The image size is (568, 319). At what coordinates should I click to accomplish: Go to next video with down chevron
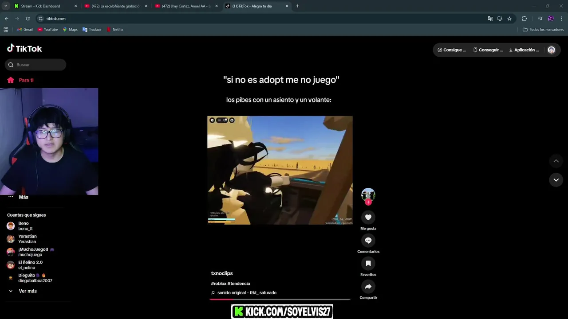click(556, 179)
